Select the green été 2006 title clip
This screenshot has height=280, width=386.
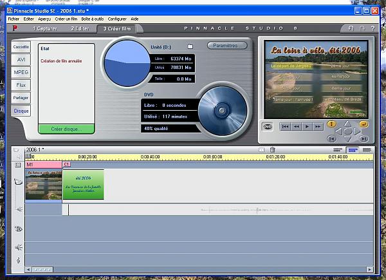tap(83, 184)
